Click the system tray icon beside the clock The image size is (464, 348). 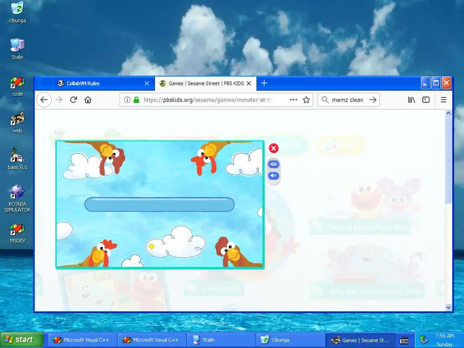pos(424,340)
